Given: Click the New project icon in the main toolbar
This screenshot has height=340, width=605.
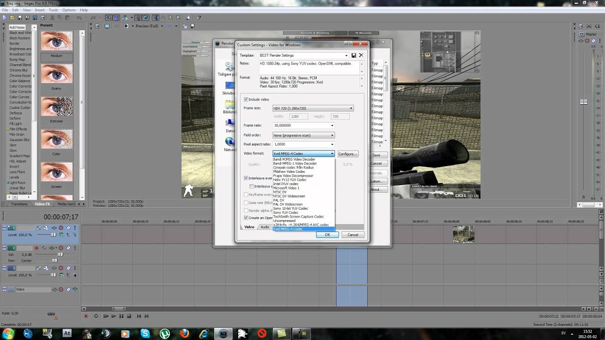Looking at the screenshot, I should [x=5, y=18].
